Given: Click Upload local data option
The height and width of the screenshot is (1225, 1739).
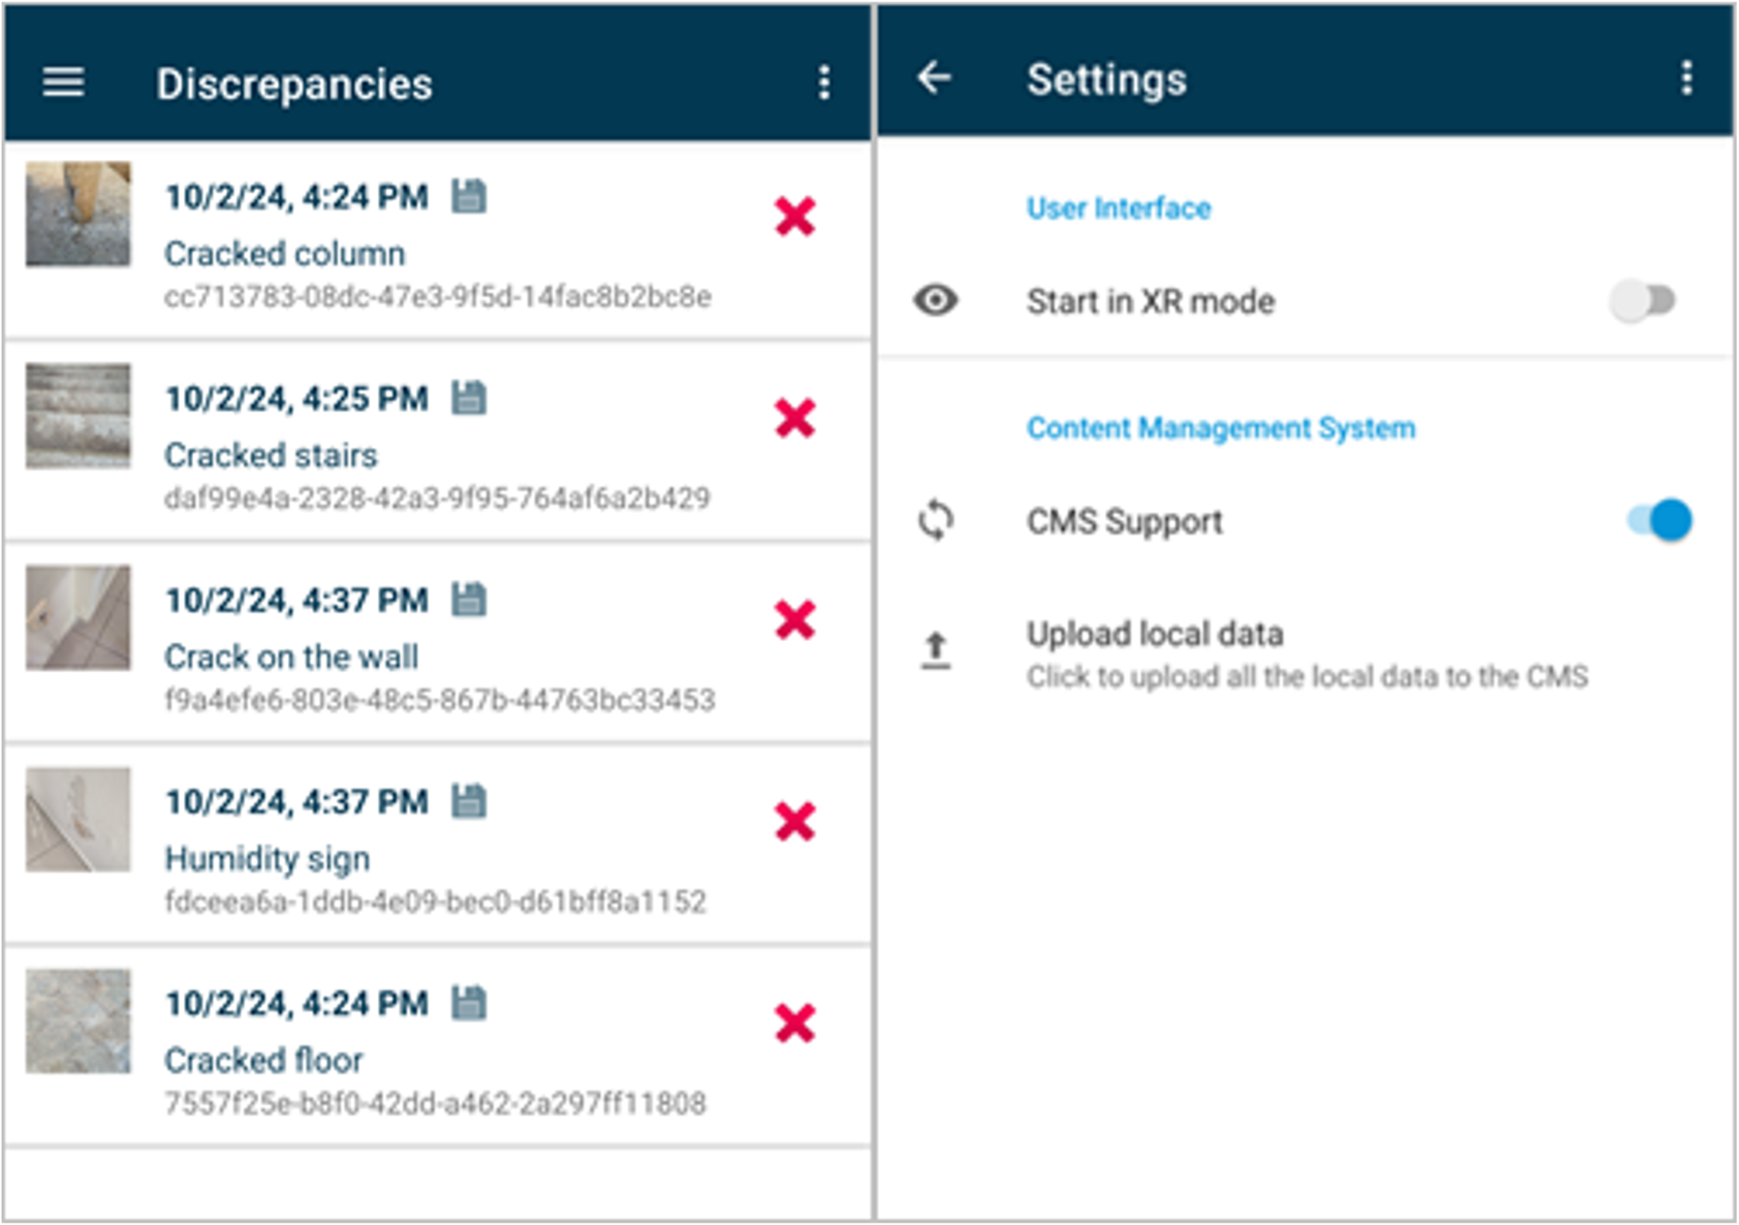Looking at the screenshot, I should (x=1153, y=635).
